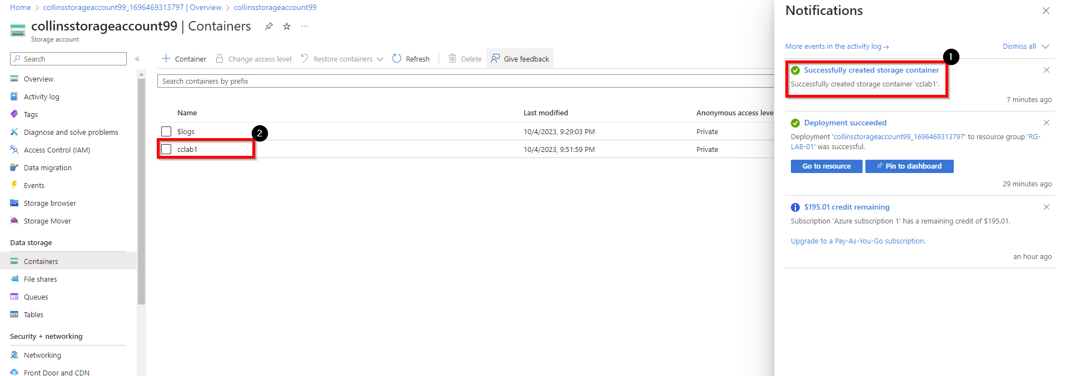The width and height of the screenshot is (1066, 376).
Task: Open the cclab1 container
Action: point(187,149)
